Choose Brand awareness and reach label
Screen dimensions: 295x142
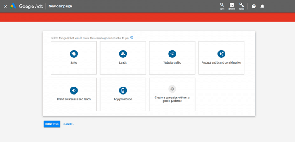[x=74, y=99]
